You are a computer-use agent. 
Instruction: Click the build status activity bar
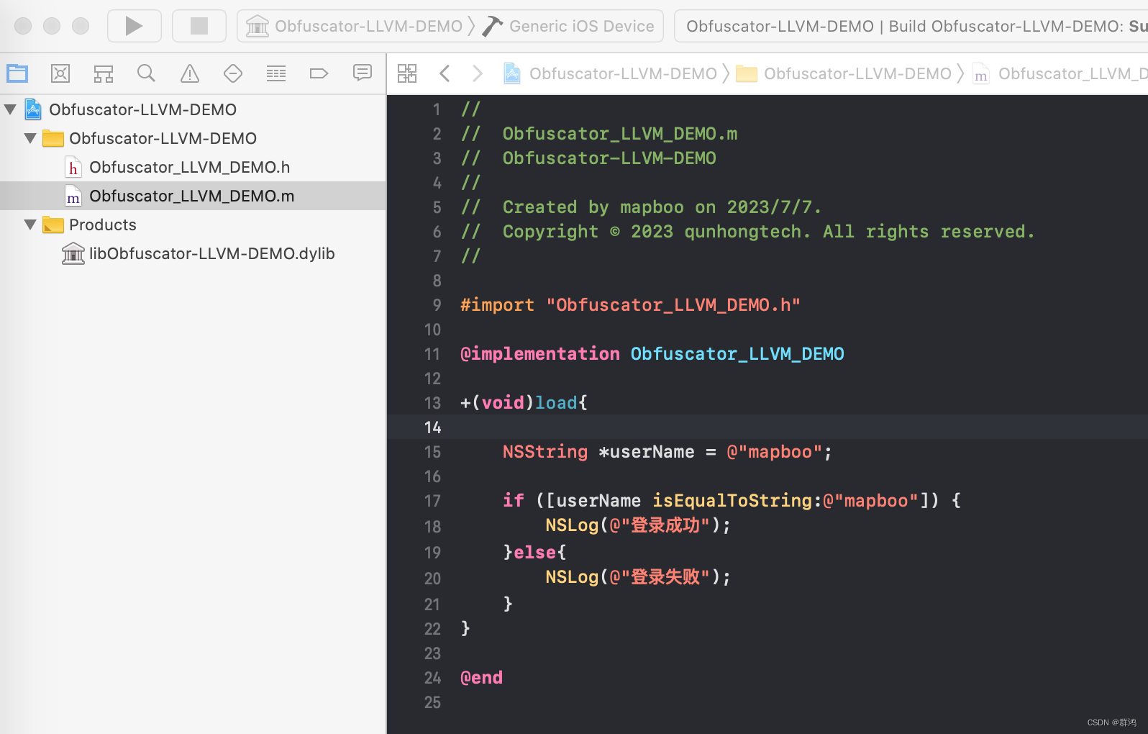click(911, 26)
